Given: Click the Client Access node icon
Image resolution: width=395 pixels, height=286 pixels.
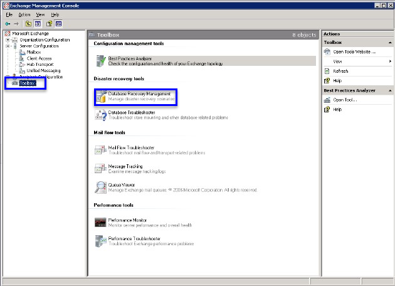Looking at the screenshot, I should point(22,58).
